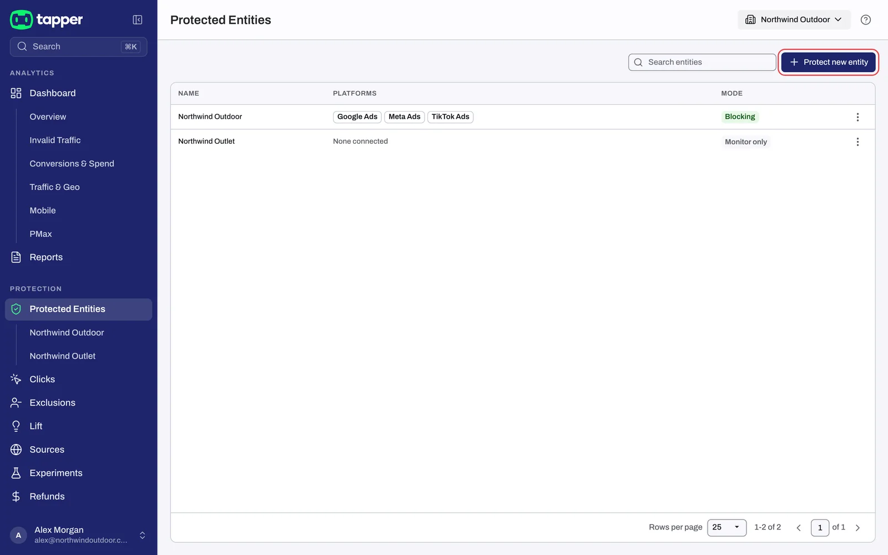
Task: Click the TikTok Ads platform tag
Action: click(450, 117)
